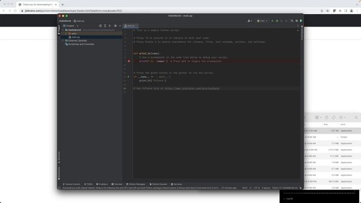Open the Problems tool window
361x203 pixels.
click(102, 184)
